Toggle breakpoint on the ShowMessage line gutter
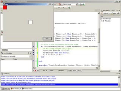The width and height of the screenshot is (121, 91). click(x=33, y=53)
